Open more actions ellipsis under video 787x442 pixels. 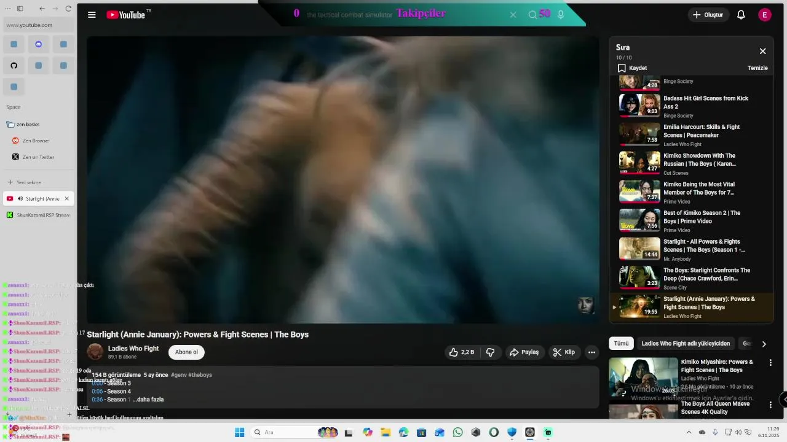pos(591,352)
